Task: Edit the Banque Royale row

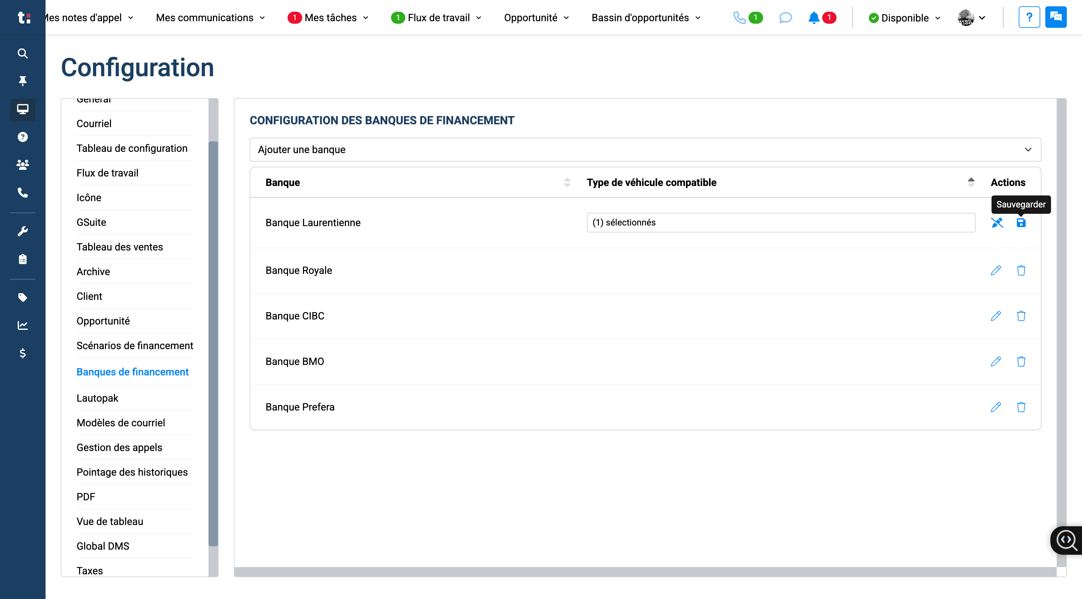Action: 996,270
